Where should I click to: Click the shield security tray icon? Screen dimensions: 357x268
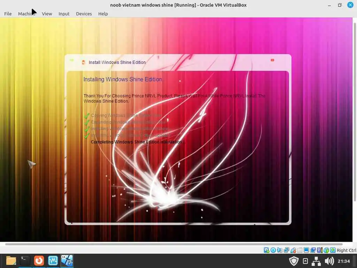[294, 261]
